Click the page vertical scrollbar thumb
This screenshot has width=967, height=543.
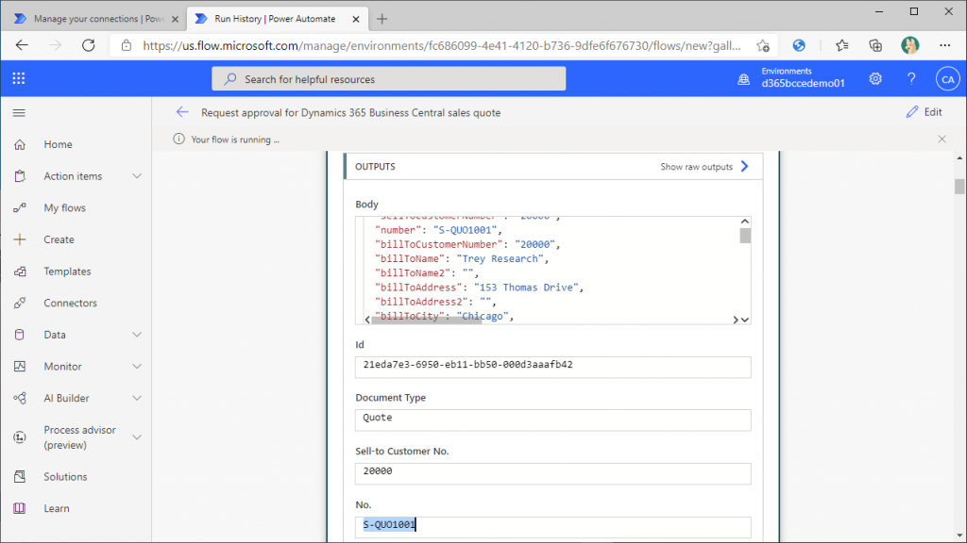coord(959,186)
